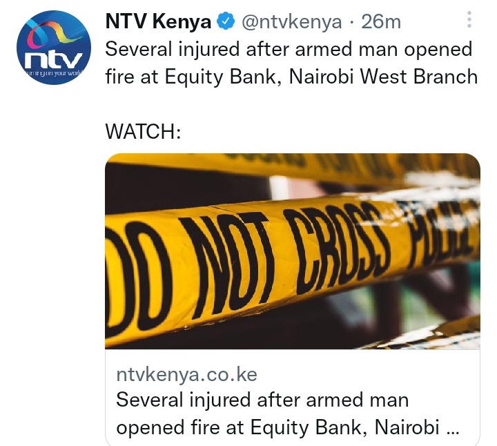Viewport: 497px width, 446px height.
Task: Click the ellipsis ending the card headline
Action: pyautogui.click(x=452, y=431)
